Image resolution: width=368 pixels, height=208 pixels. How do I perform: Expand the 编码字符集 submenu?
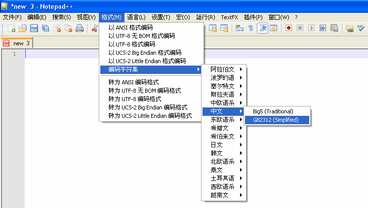(151, 69)
